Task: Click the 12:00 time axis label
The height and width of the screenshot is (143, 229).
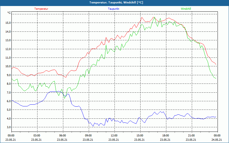Action: click(x=114, y=136)
